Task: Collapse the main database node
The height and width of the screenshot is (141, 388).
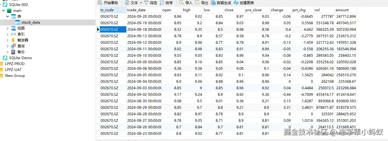Action: (3, 11)
